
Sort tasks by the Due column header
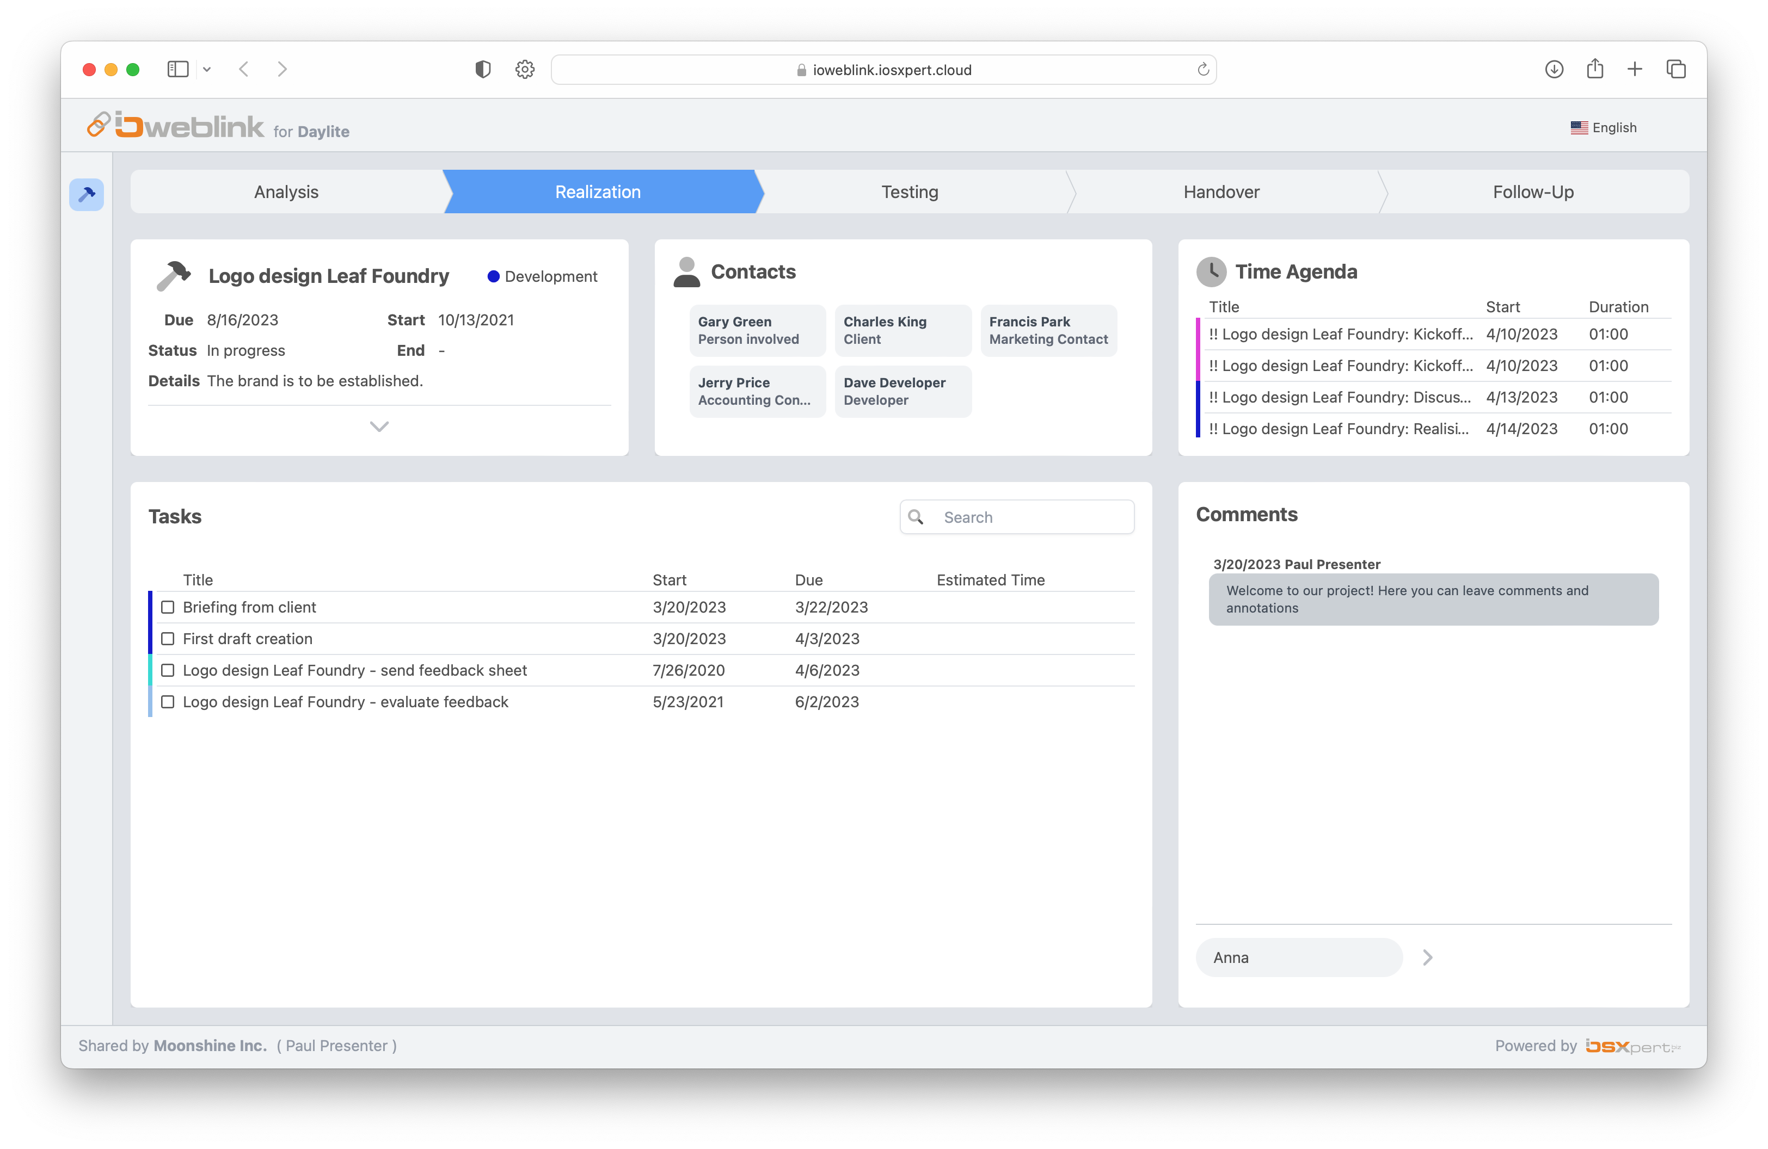click(x=808, y=580)
